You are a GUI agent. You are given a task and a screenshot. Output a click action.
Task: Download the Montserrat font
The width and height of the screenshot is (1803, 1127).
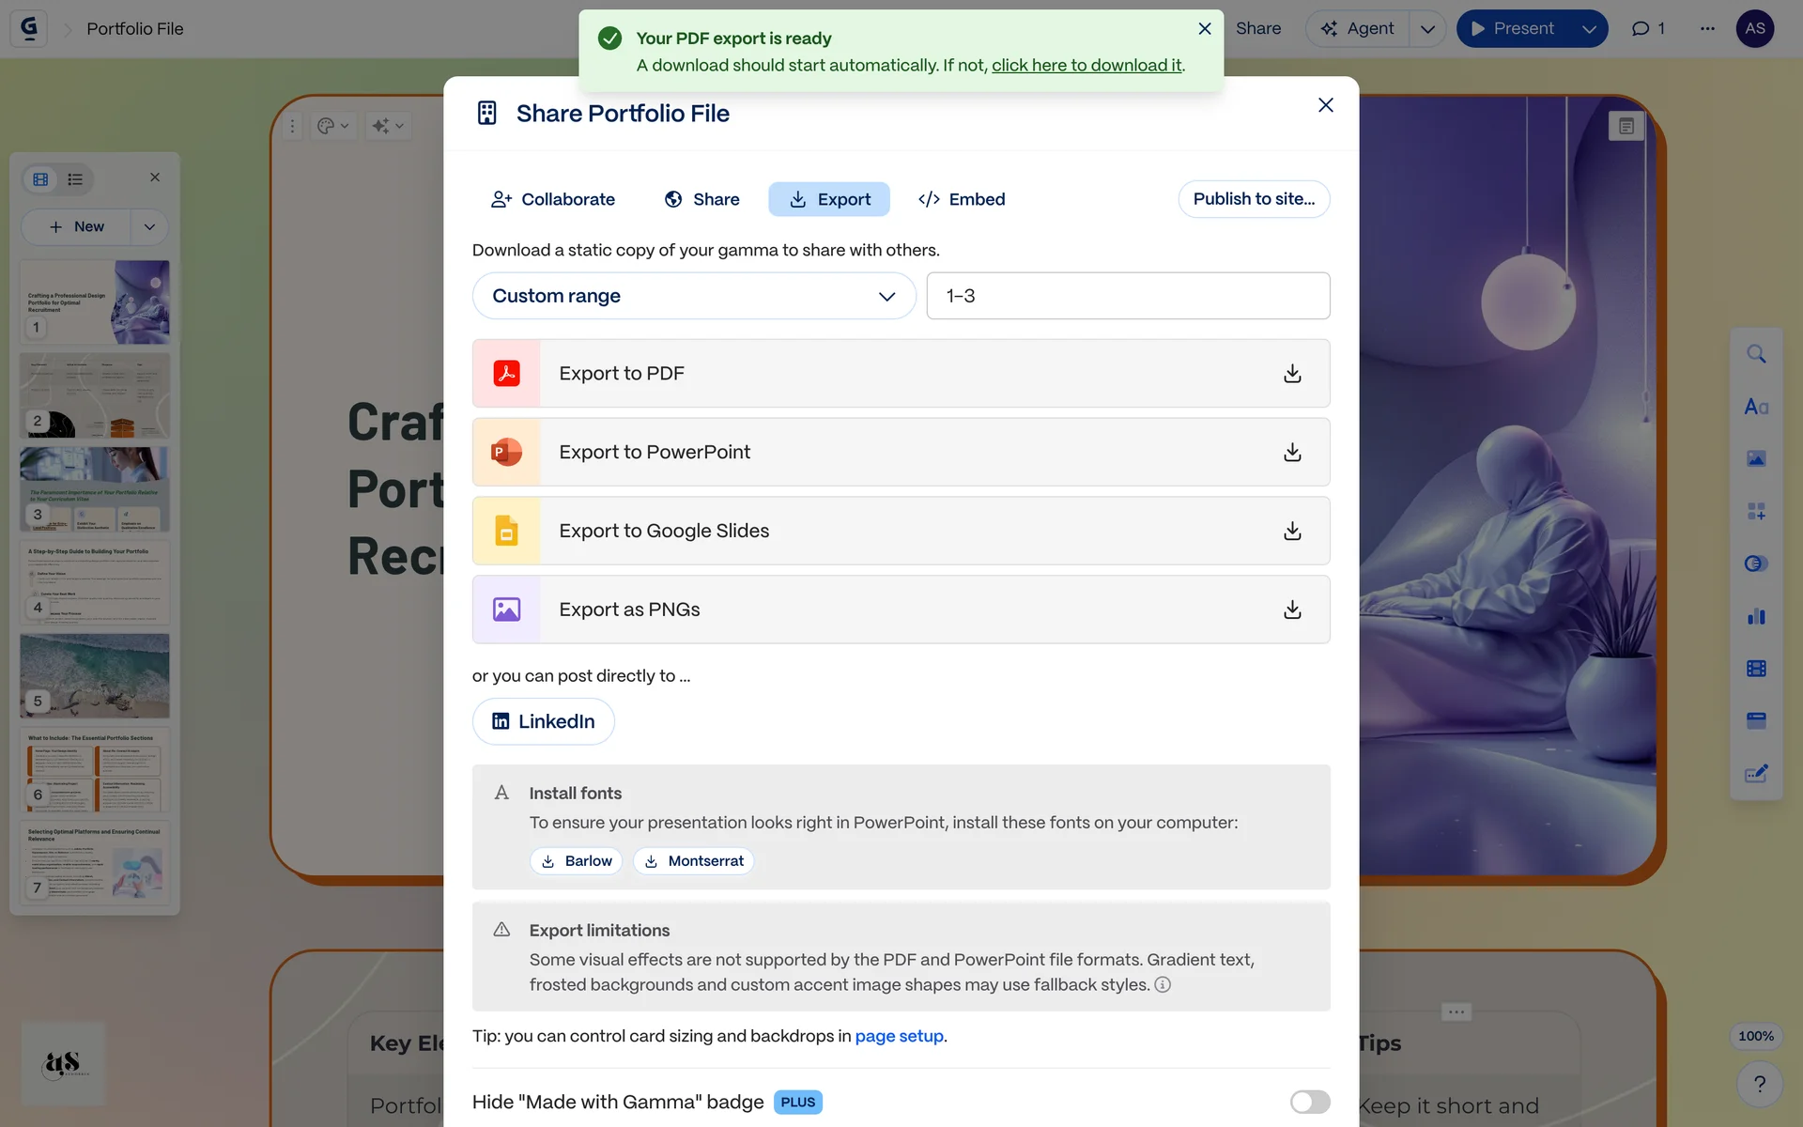694,861
